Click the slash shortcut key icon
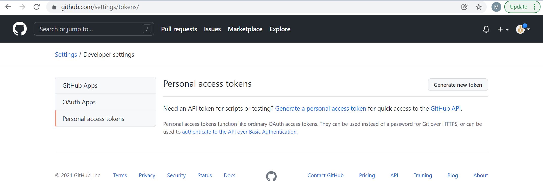Image resolution: width=543 pixels, height=181 pixels. [147, 29]
